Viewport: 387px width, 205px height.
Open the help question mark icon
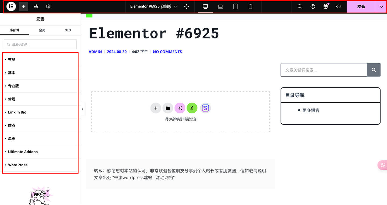tap(313, 6)
